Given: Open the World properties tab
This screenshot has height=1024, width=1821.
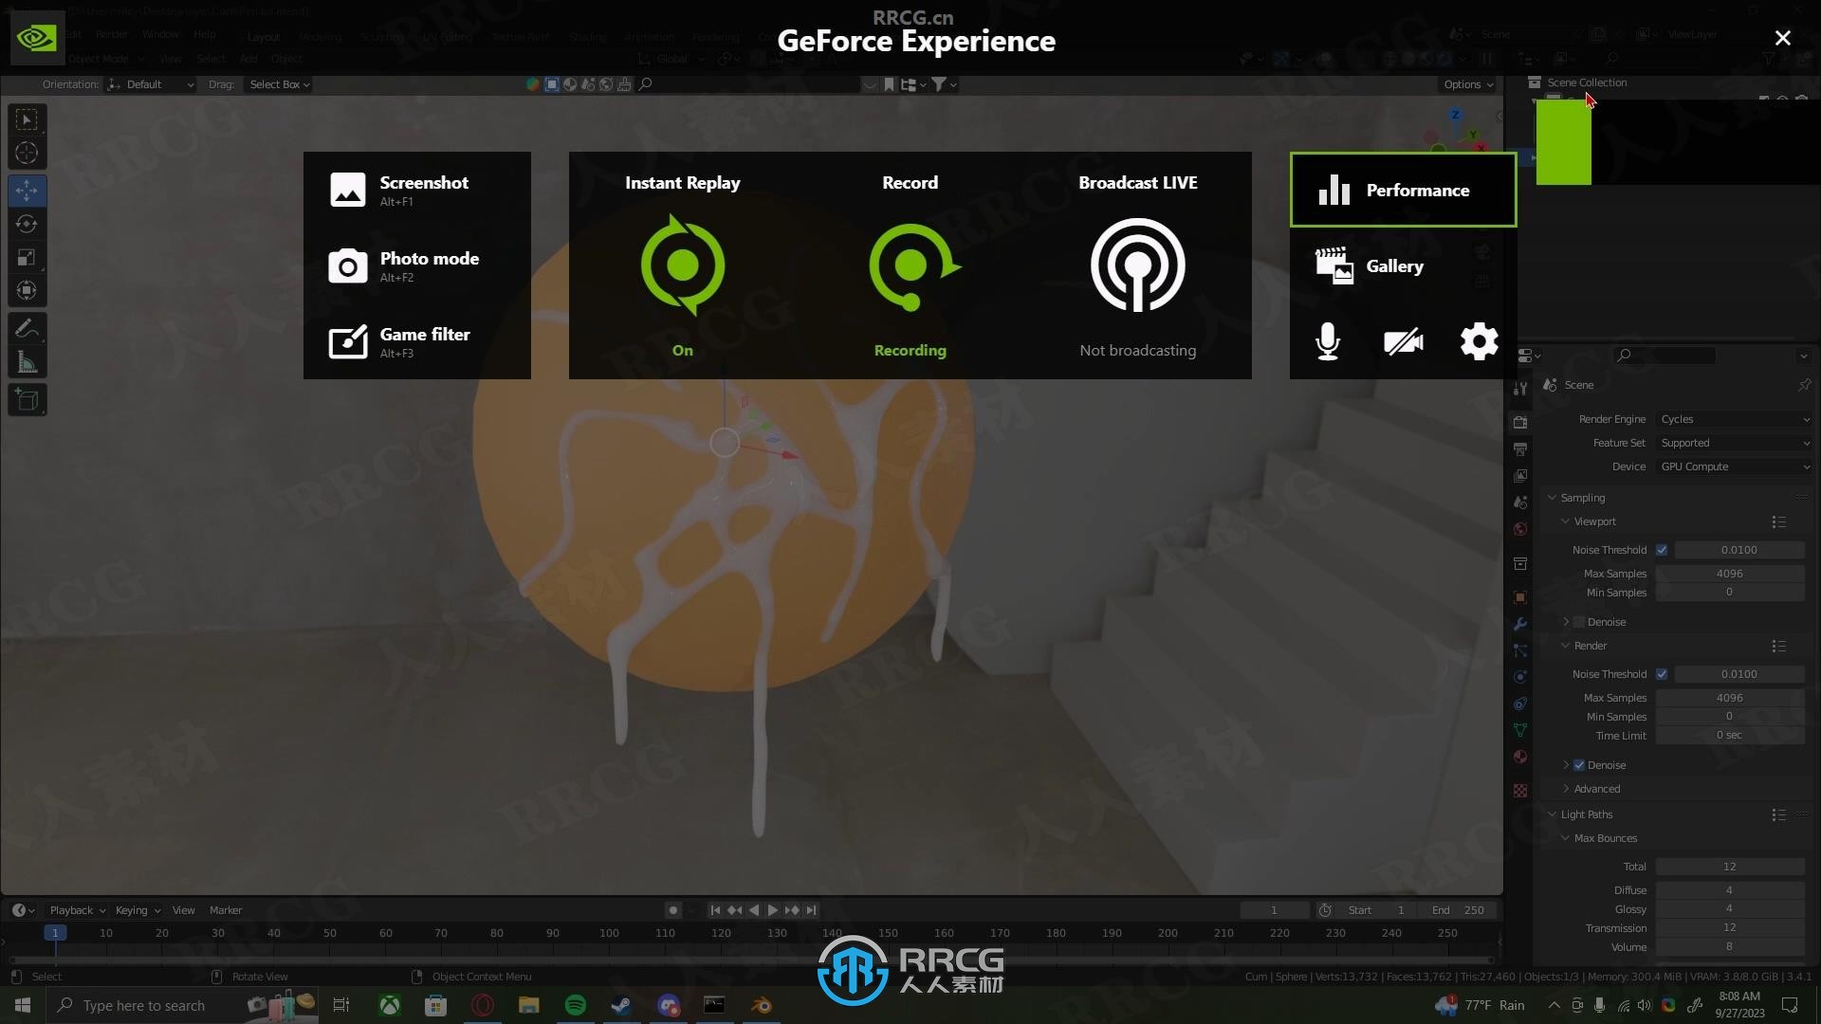Looking at the screenshot, I should coord(1520,529).
